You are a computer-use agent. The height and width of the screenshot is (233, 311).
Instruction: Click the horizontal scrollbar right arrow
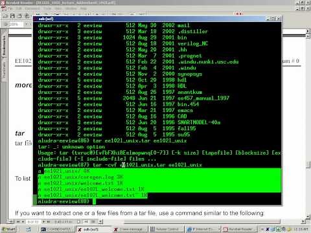tap(304, 221)
